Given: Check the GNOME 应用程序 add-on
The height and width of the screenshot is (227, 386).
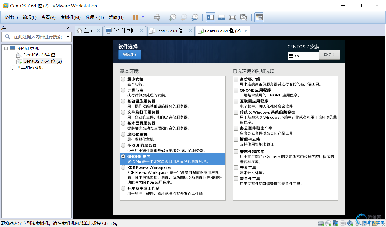Looking at the screenshot, I should coord(236,90).
